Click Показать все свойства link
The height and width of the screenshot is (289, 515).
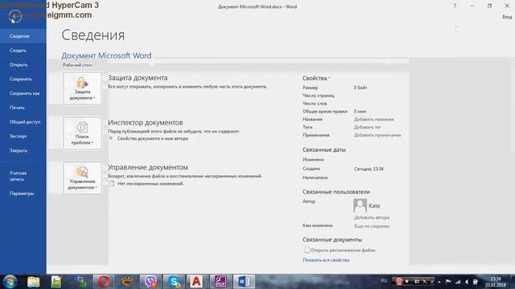coord(326,260)
